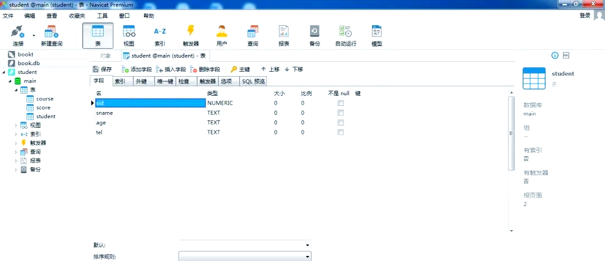Select the 表 toolbar button
Screen dimensions: 605x261
pyautogui.click(x=98, y=36)
